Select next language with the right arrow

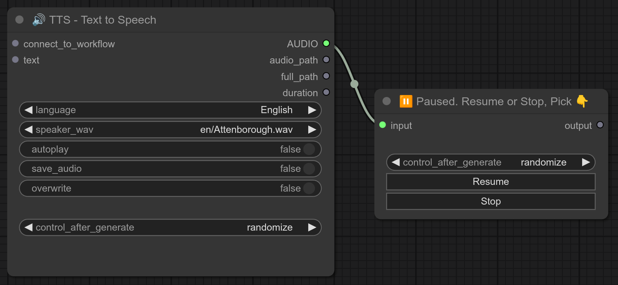click(x=312, y=110)
